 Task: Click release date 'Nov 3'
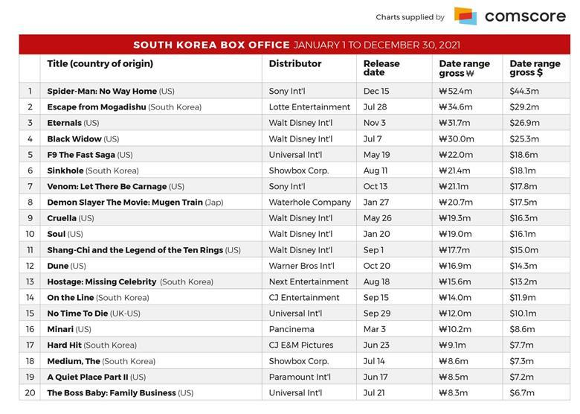click(x=374, y=123)
